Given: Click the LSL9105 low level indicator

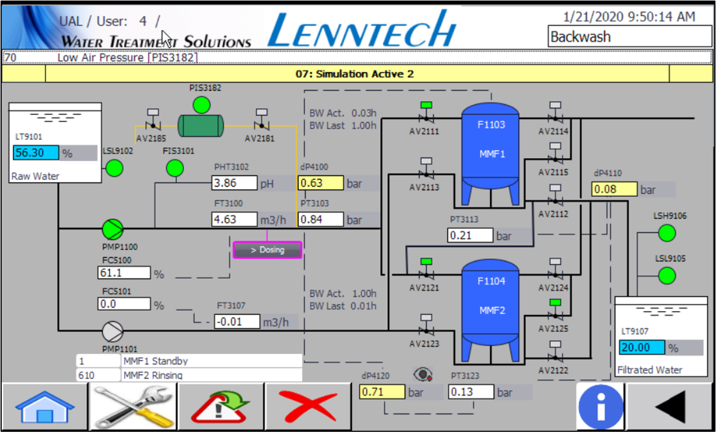Looking at the screenshot, I should (667, 276).
